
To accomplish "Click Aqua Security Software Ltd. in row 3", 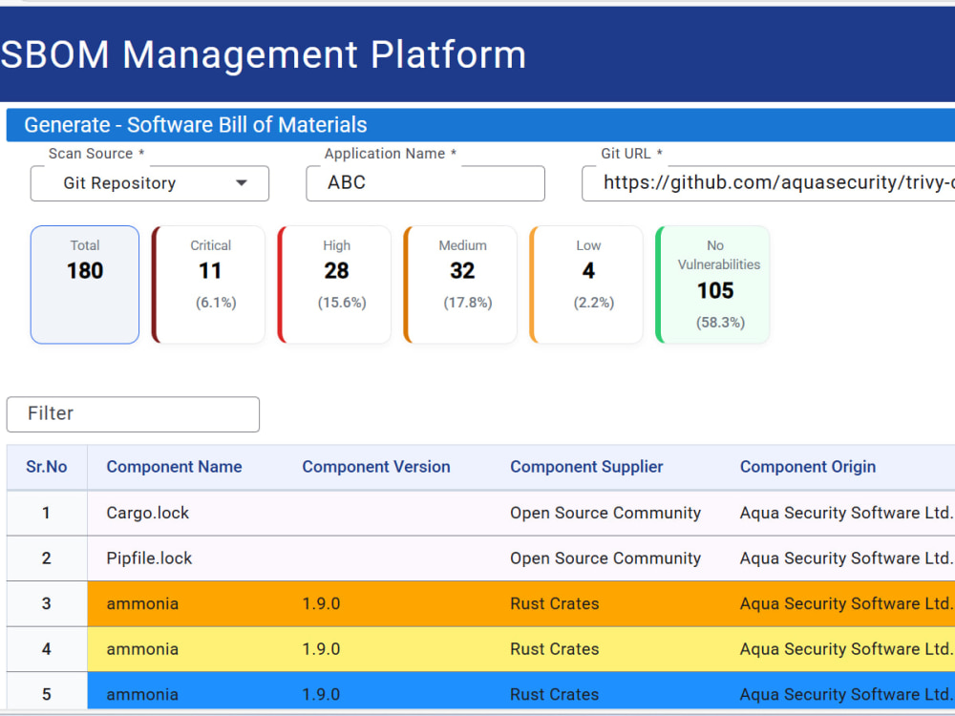I will [846, 603].
